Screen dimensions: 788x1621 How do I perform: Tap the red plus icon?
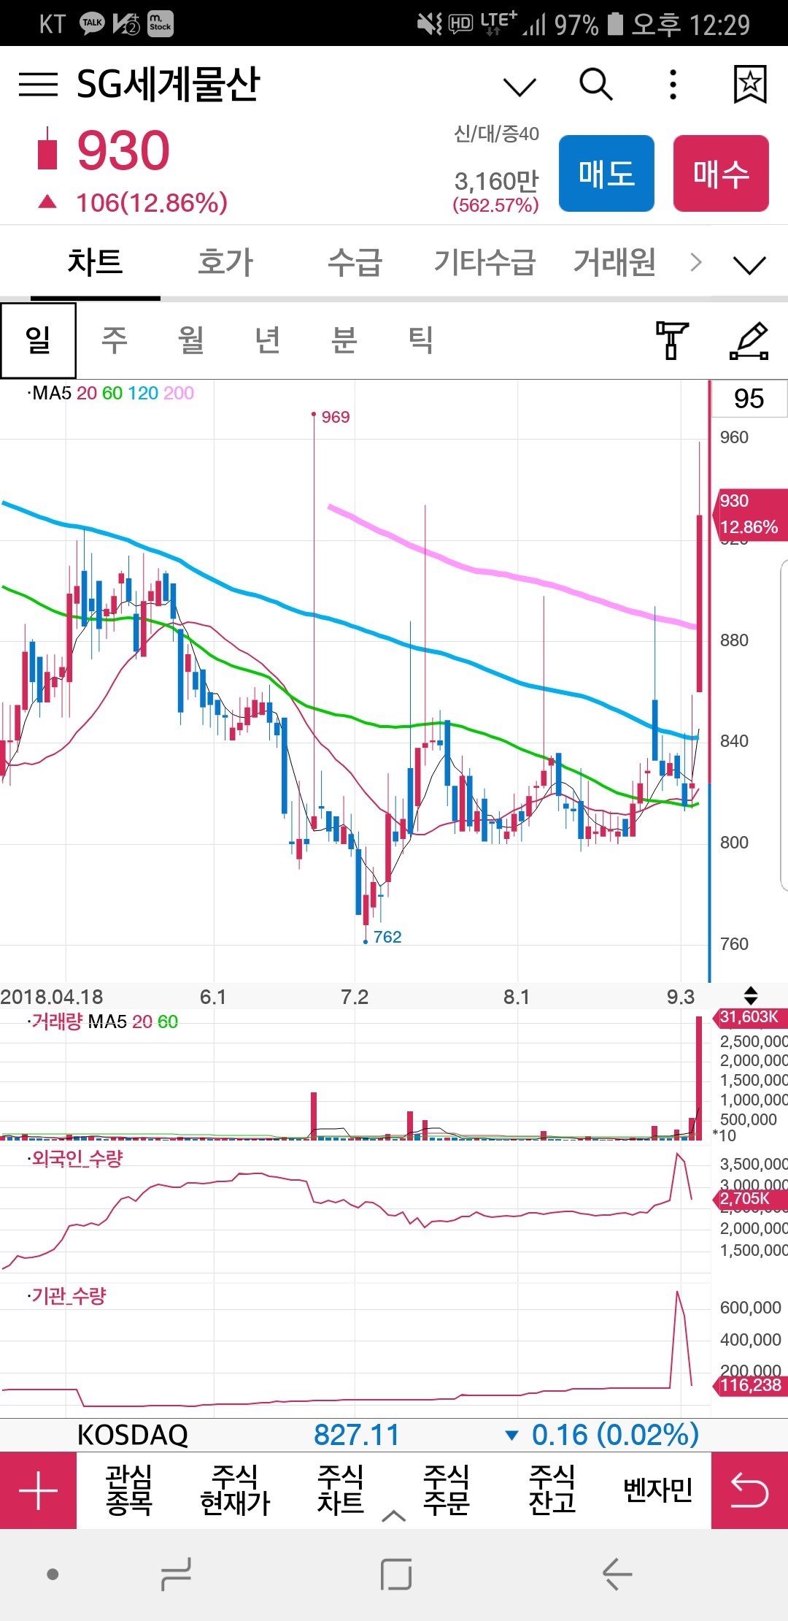[38, 1490]
